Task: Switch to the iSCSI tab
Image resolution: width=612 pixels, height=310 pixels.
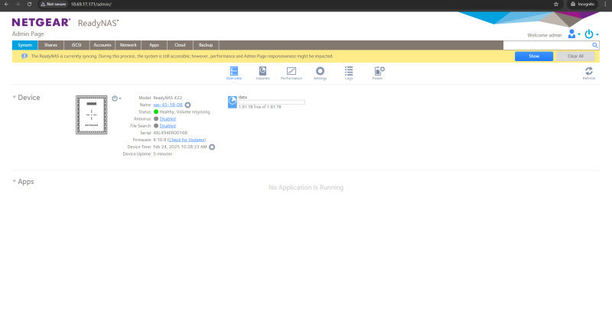Action: tap(76, 45)
